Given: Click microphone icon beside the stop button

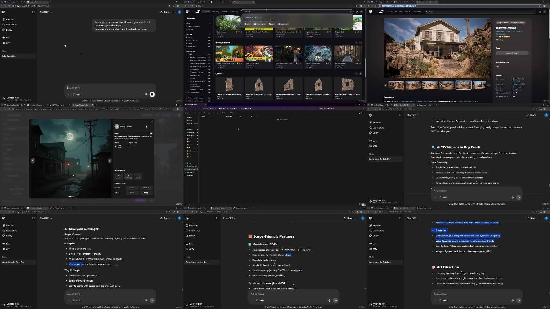Looking at the screenshot, I should [146, 94].
